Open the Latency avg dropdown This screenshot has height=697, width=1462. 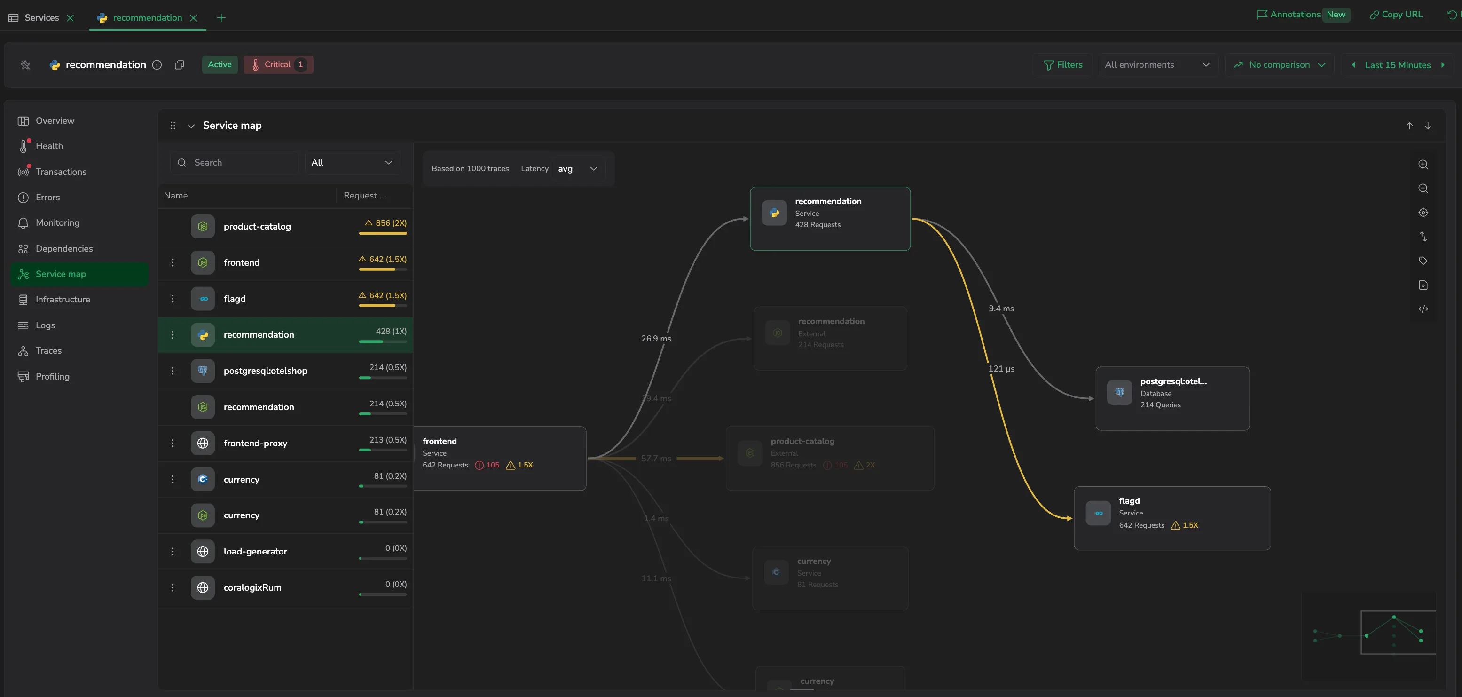pos(578,168)
